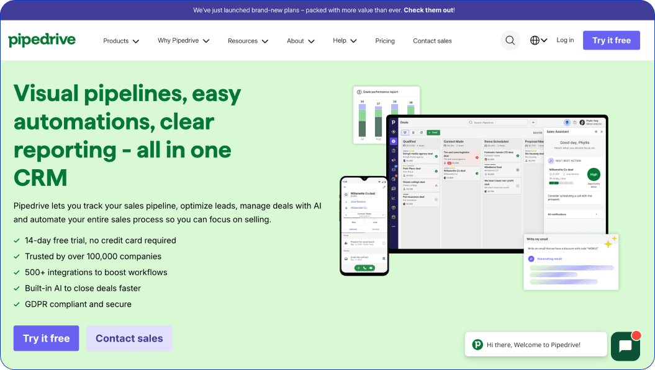This screenshot has width=655, height=370.
Task: Click the Phyllis Yang avatar in mockup
Action: click(582, 123)
